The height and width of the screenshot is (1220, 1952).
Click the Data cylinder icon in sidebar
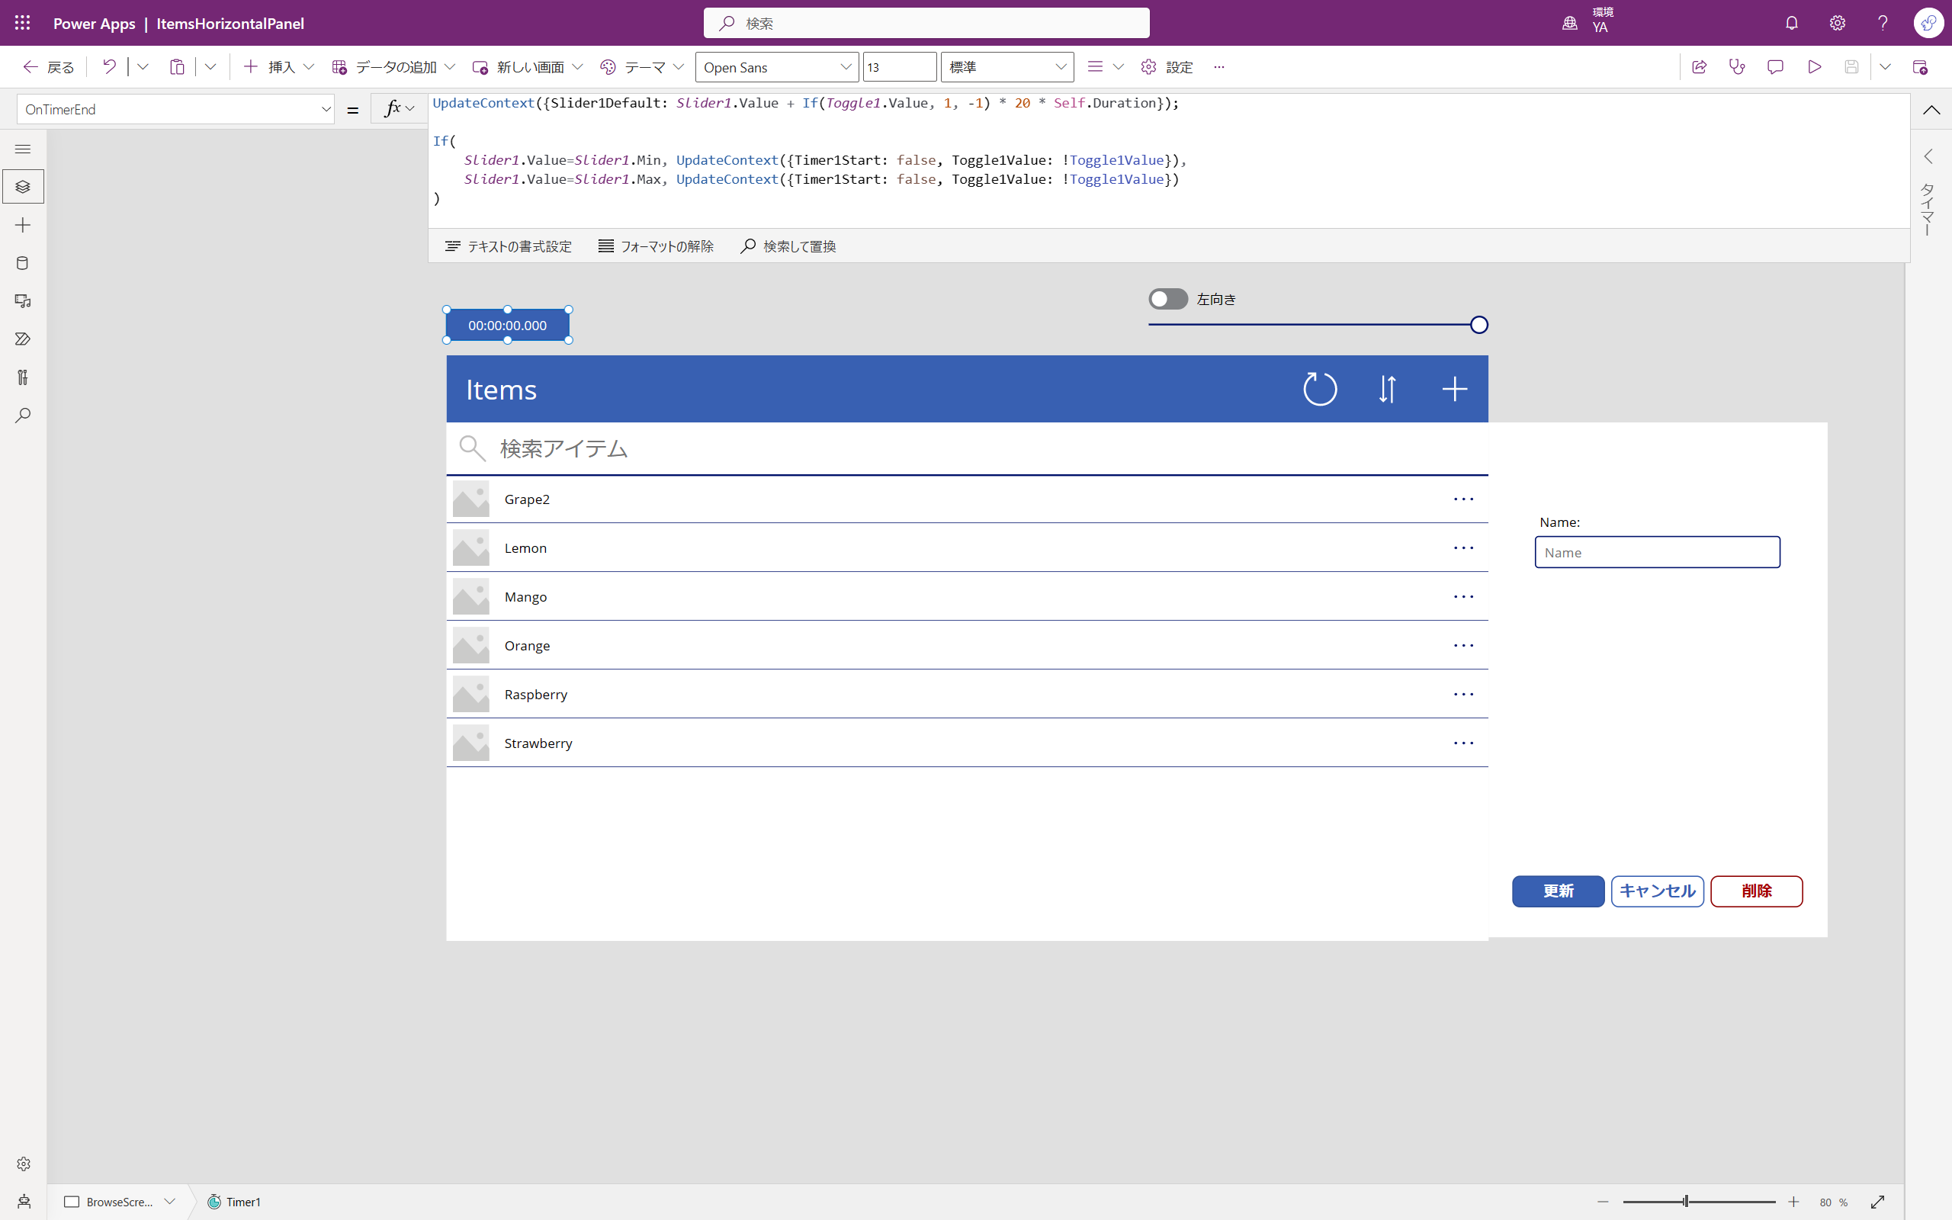coord(23,263)
